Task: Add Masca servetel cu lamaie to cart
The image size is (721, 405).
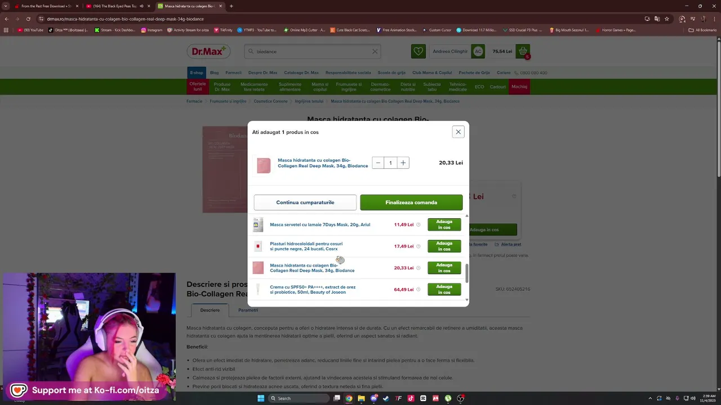Action: pyautogui.click(x=444, y=224)
